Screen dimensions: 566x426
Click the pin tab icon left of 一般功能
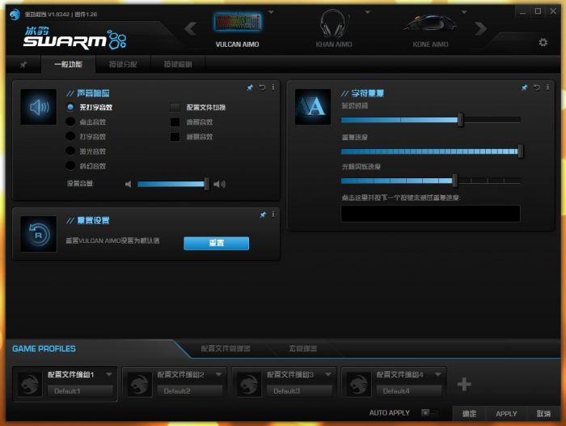coord(23,64)
